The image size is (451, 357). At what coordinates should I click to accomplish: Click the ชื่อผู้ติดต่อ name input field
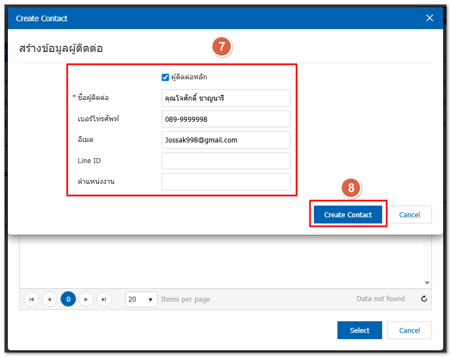(x=225, y=98)
